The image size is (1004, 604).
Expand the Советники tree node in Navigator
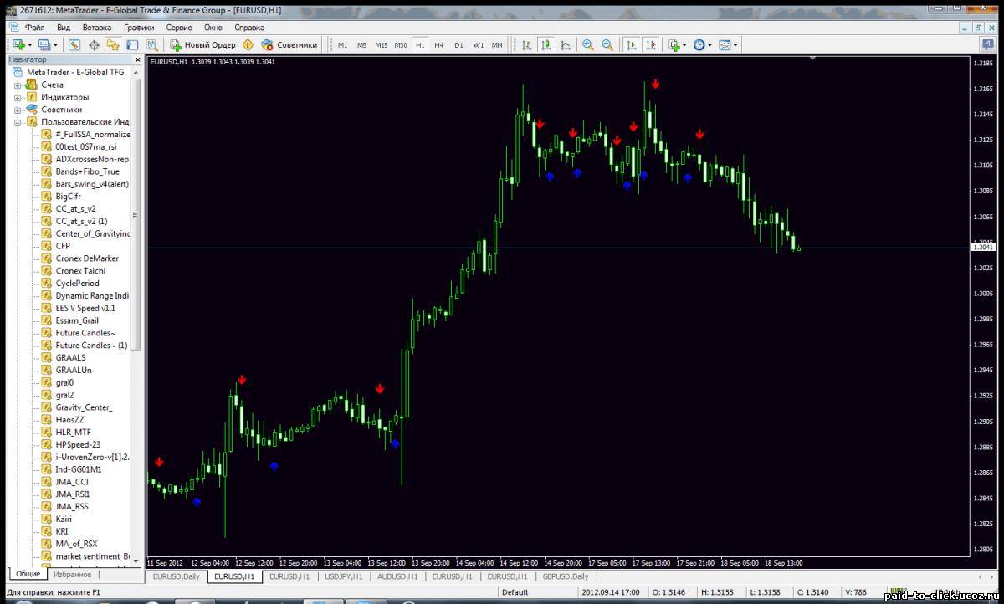(x=18, y=110)
